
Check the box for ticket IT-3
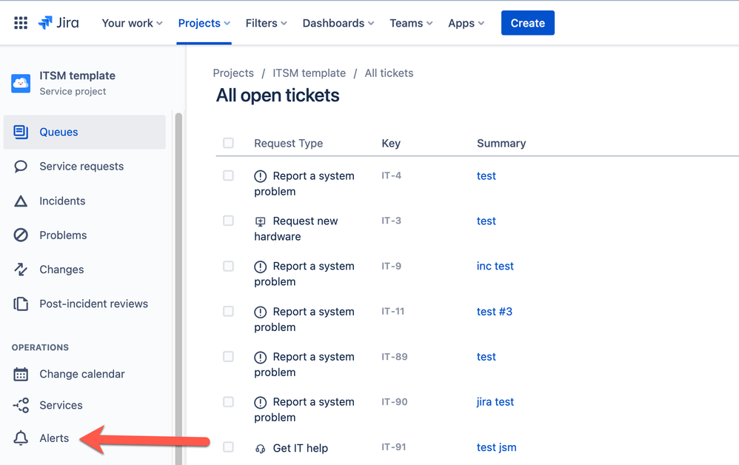pos(228,221)
